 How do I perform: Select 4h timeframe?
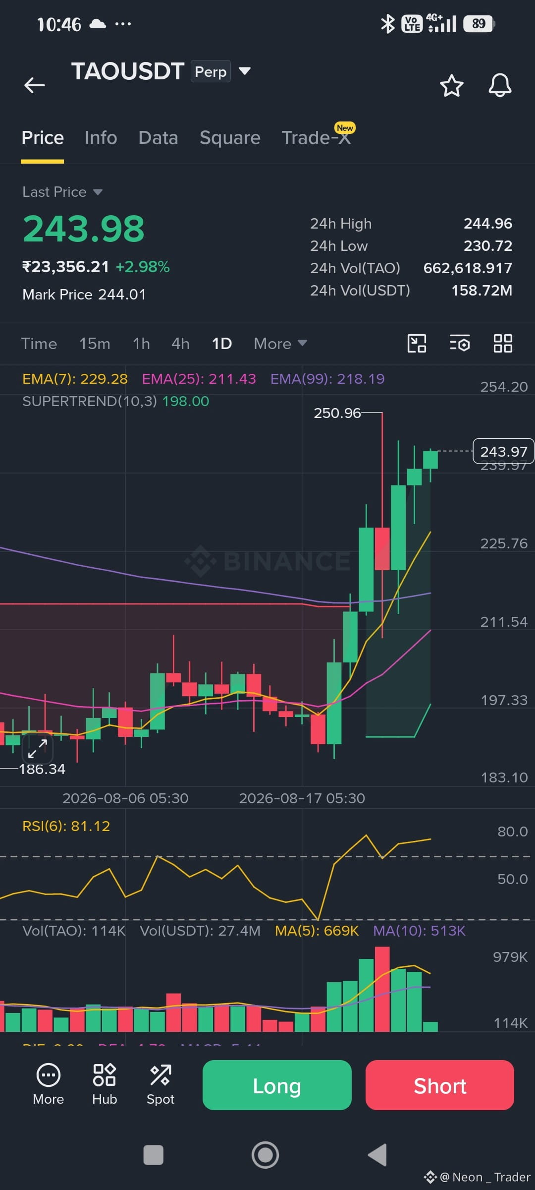(x=180, y=344)
